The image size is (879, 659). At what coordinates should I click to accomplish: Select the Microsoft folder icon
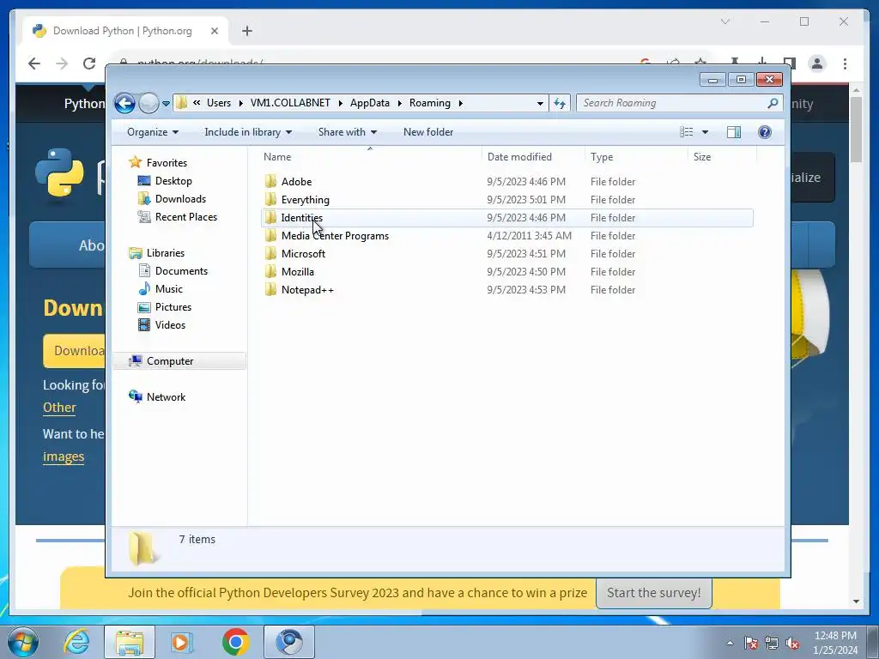tap(270, 253)
